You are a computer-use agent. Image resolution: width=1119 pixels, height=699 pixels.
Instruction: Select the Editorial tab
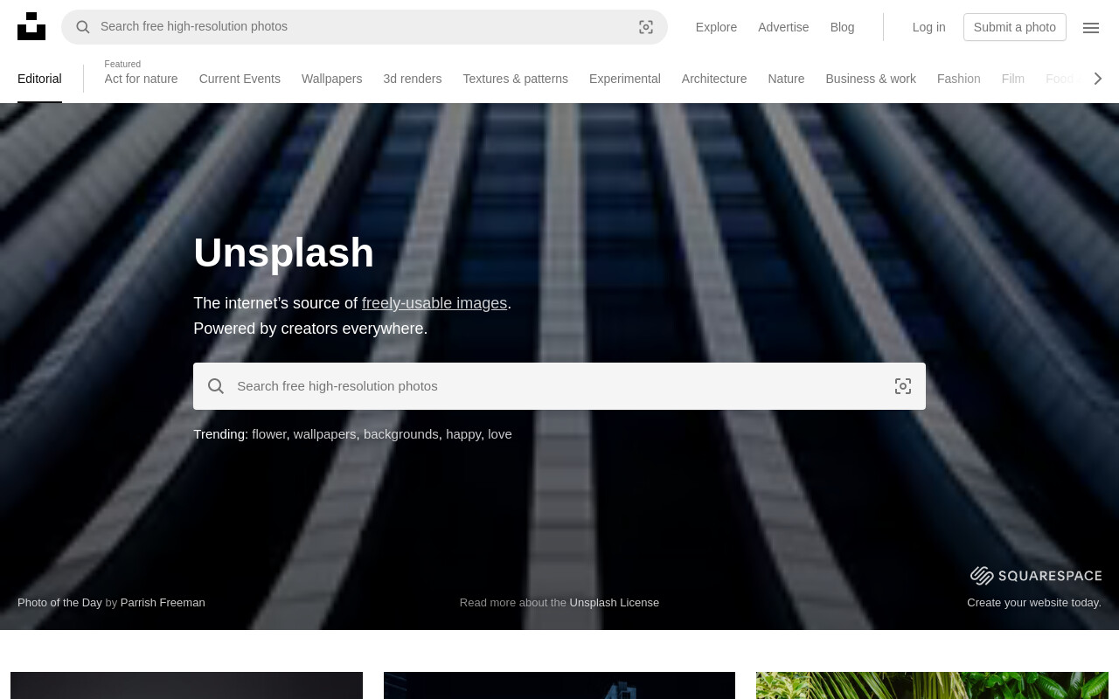pos(39,79)
